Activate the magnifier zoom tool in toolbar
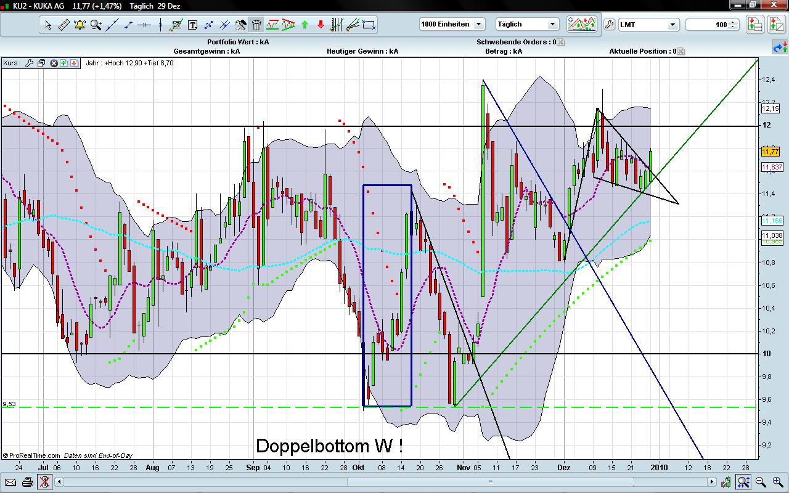The image size is (789, 493). click(x=96, y=25)
